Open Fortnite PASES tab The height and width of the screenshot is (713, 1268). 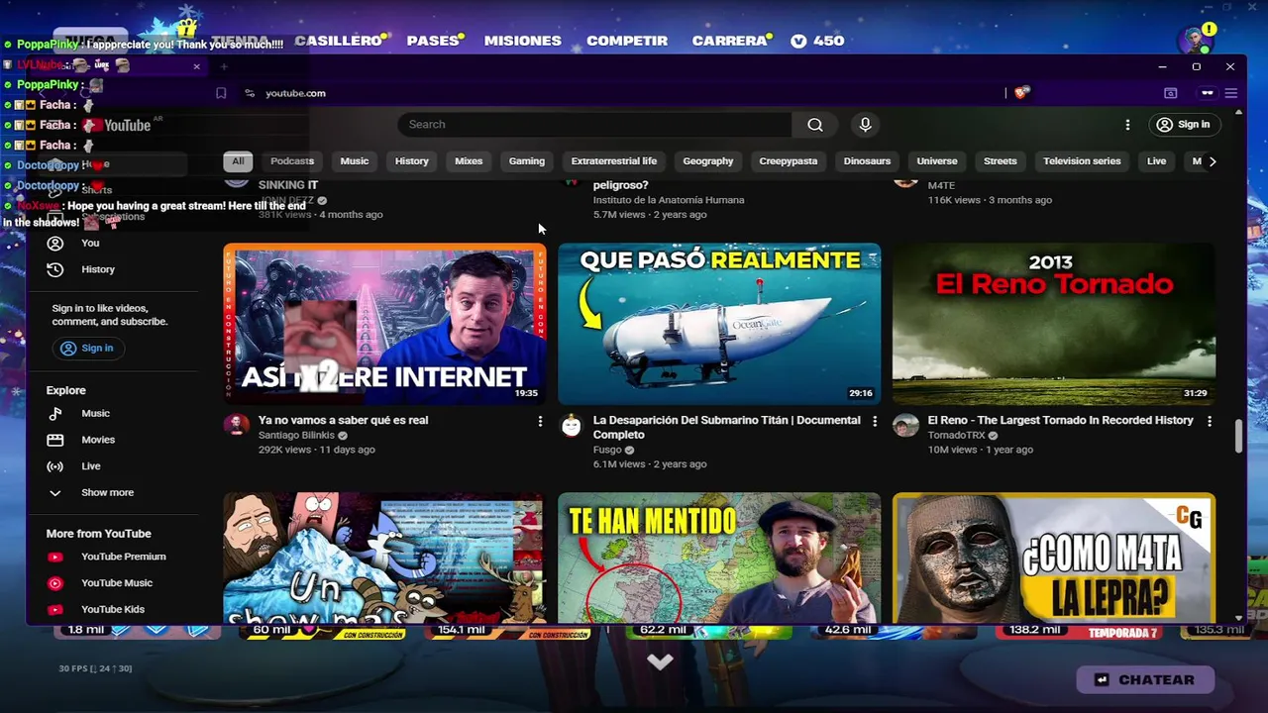pos(435,41)
